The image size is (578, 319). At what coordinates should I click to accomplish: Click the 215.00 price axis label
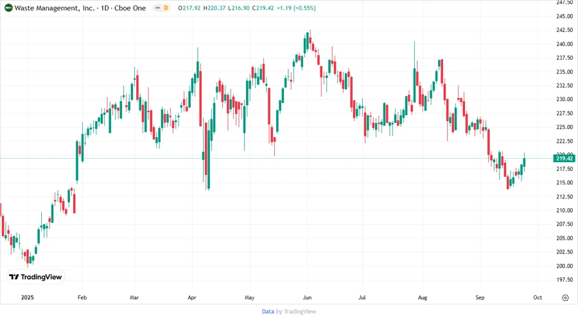[x=565, y=183]
